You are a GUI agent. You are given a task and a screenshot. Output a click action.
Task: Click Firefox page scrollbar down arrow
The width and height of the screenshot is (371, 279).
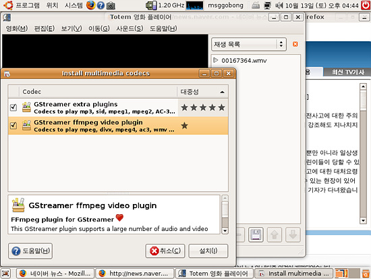click(363, 221)
